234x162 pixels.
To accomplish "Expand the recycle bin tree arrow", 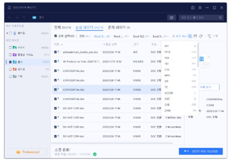I will (7, 33).
